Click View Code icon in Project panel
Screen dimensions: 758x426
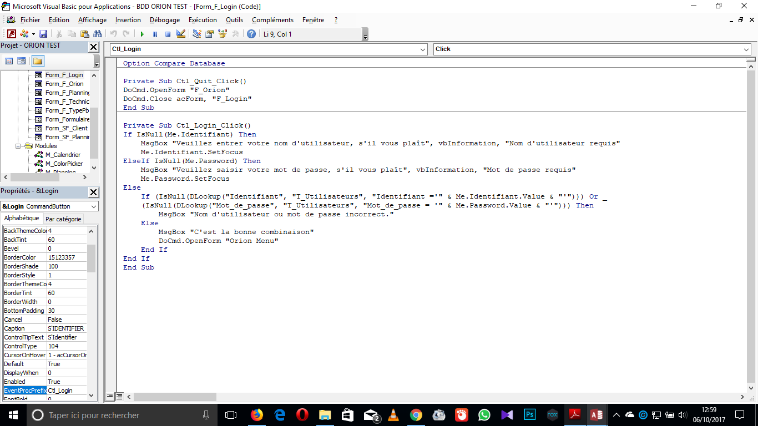pos(9,61)
